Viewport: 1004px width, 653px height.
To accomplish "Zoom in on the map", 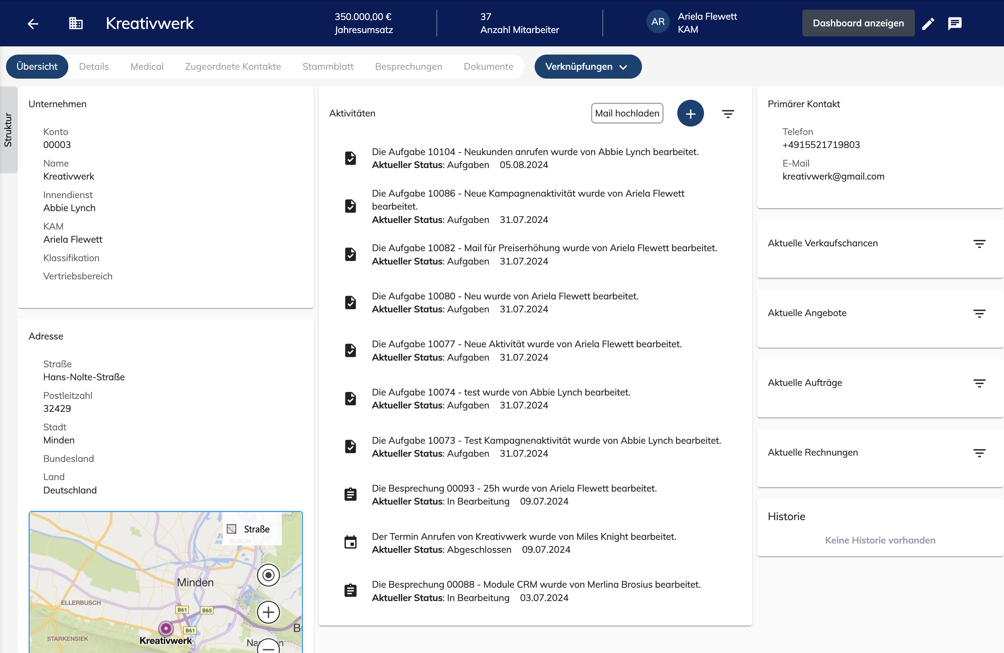I will coord(268,612).
